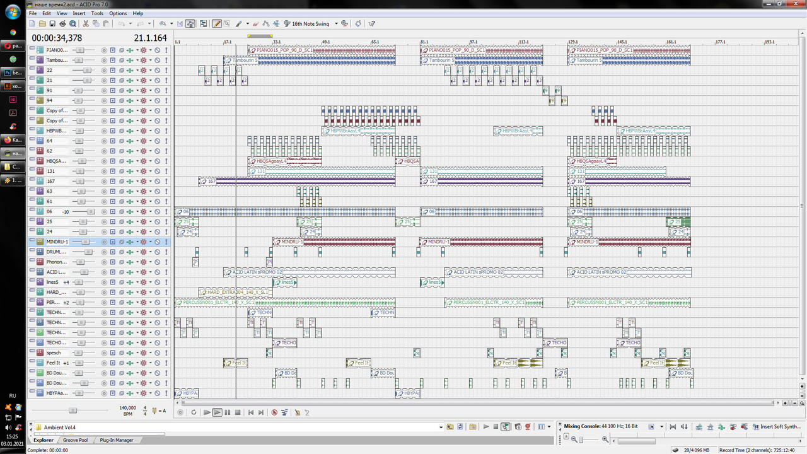Click bus assignment square on Tambou track

(x=113, y=60)
